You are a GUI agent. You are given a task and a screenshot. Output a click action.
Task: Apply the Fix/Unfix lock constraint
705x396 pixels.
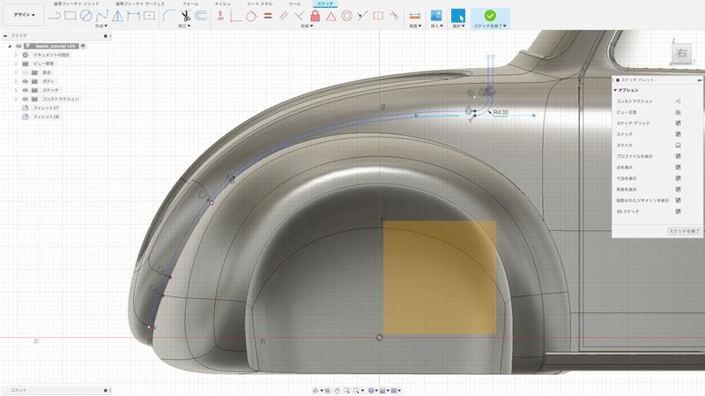coord(315,15)
